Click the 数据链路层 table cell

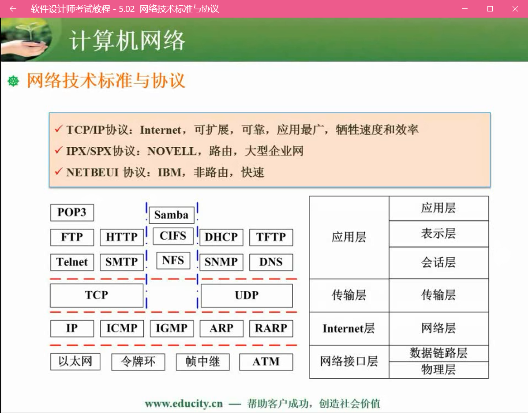pos(438,353)
